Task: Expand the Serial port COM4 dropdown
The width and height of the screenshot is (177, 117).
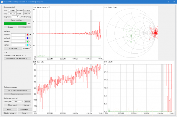Action: 18,102
